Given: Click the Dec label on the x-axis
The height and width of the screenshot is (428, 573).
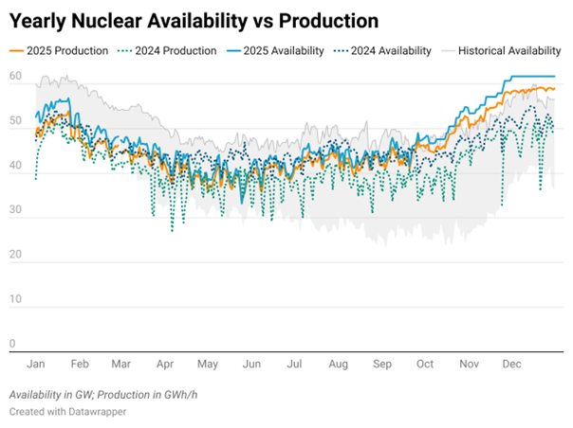Looking at the screenshot, I should tap(512, 364).
